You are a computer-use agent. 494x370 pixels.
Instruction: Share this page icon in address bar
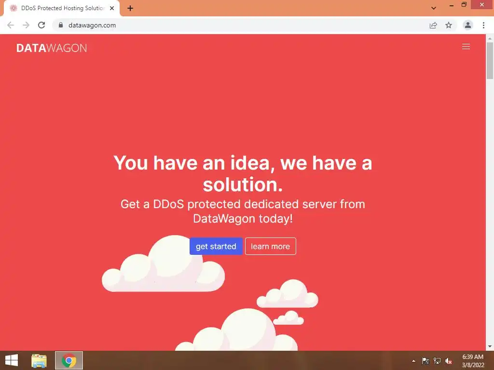(x=433, y=25)
